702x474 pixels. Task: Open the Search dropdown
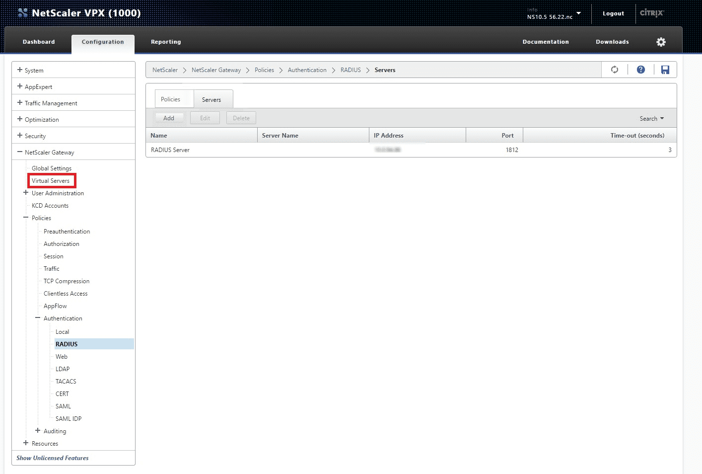[651, 118]
